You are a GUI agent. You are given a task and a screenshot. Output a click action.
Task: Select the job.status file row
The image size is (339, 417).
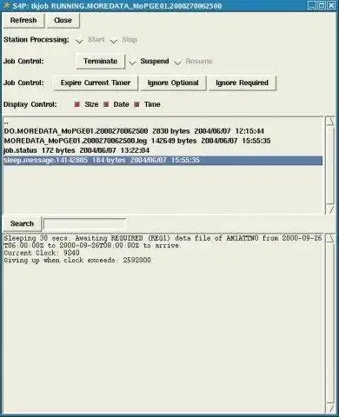163,150
